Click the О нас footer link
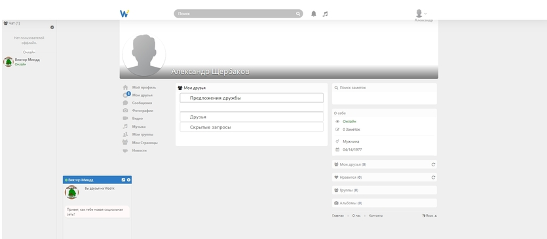Screen dimensions: 547x239 [356, 215]
